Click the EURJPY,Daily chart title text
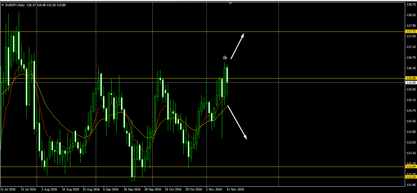Screen dimensions: 417x193 coord(16,5)
